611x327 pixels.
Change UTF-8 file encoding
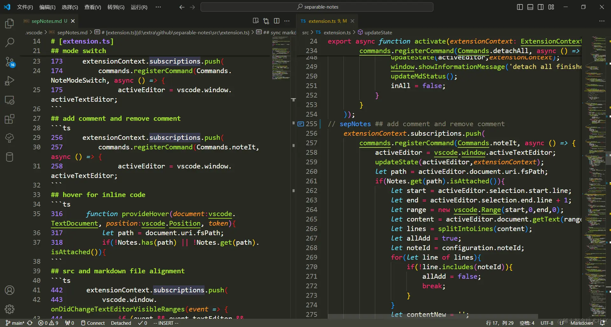coord(547,323)
